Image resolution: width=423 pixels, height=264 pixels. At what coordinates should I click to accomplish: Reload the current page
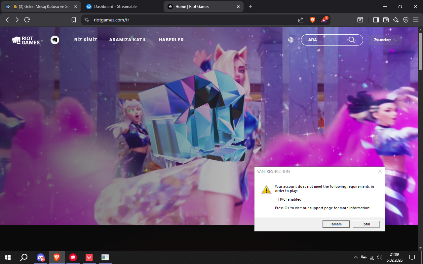coord(27,20)
